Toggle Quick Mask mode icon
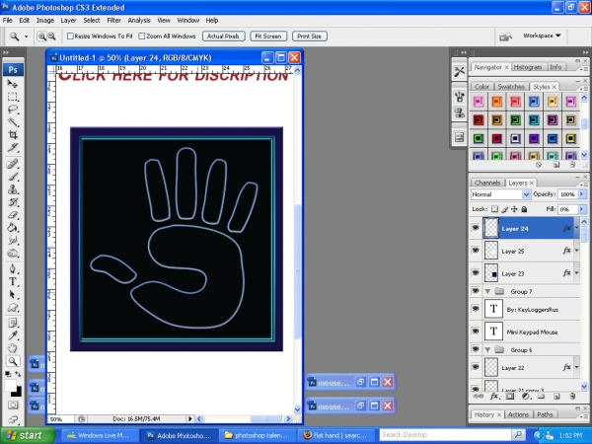 coord(13,406)
